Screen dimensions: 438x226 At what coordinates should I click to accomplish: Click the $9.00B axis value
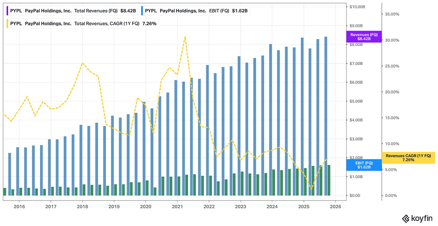click(x=357, y=26)
